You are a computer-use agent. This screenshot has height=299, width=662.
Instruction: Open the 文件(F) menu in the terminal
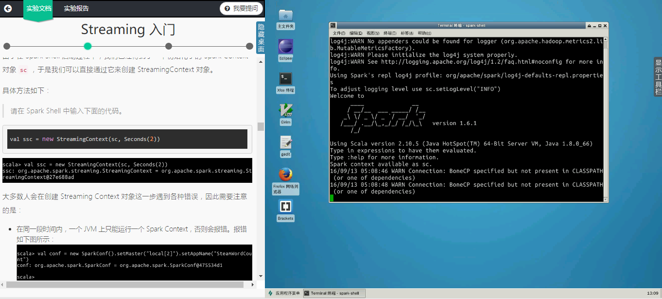pos(339,33)
